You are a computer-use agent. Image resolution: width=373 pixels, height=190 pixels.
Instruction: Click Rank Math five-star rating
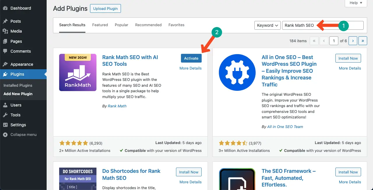point(73,143)
